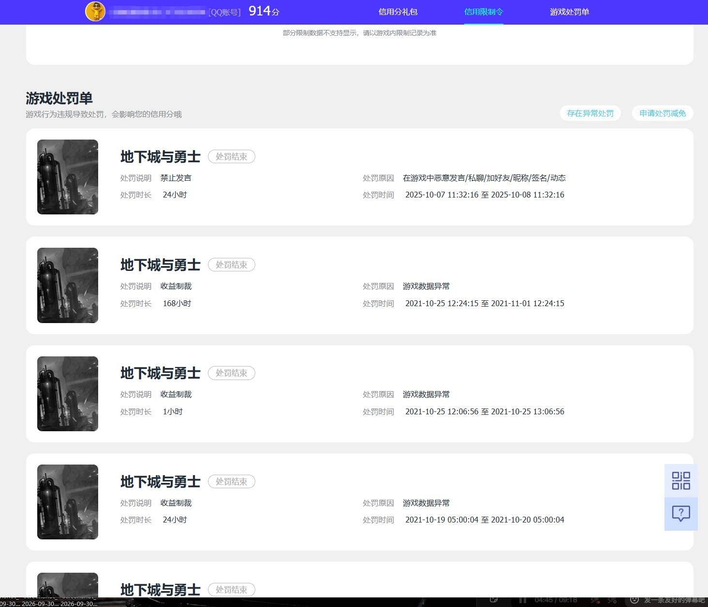Click the 2021-10-19 05:00:04 penalty time
This screenshot has width=708, height=607.
[x=485, y=520]
